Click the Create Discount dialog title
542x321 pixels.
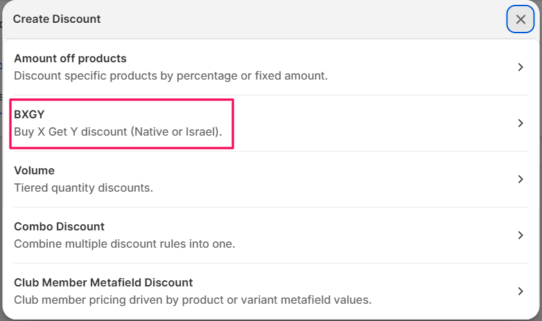57,19
